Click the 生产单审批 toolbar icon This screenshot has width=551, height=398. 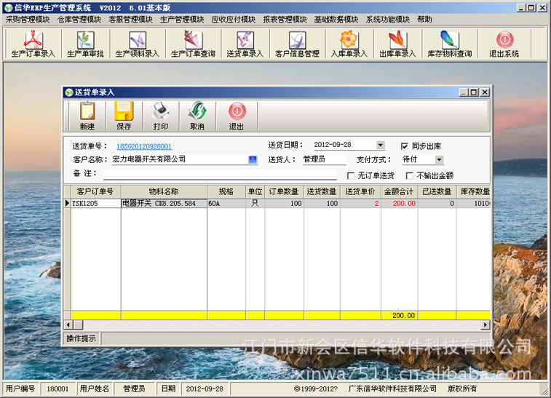click(85, 44)
